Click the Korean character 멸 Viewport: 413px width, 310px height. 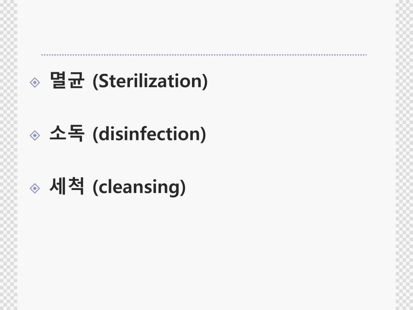click(58, 80)
